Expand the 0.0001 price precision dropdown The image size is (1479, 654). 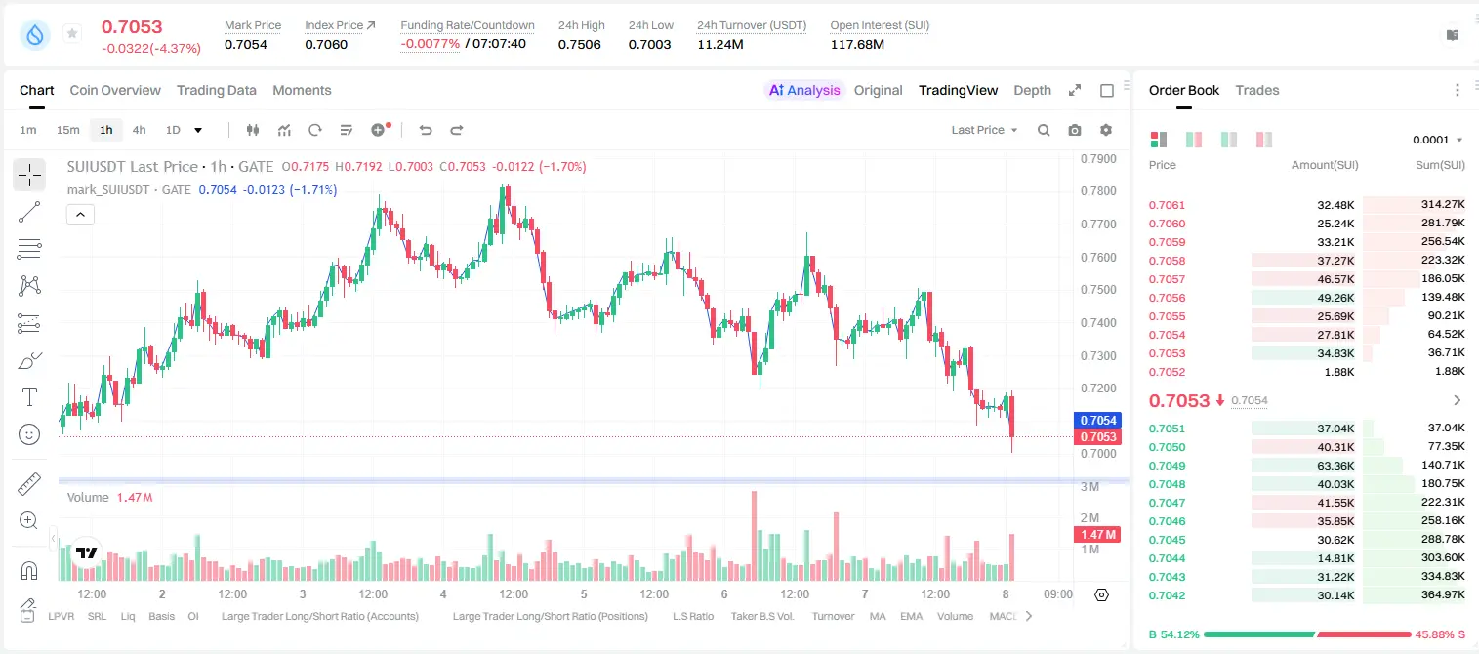(x=1438, y=140)
